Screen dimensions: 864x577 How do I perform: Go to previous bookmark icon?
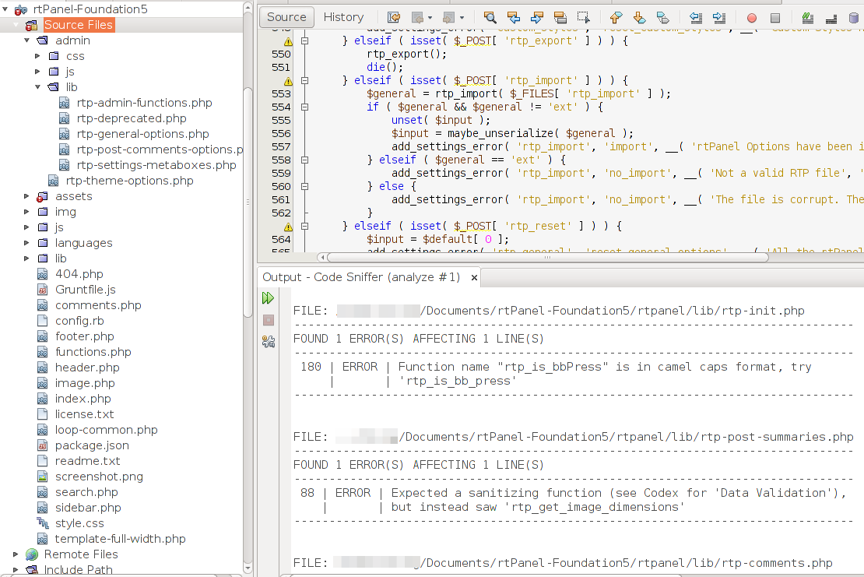click(616, 18)
